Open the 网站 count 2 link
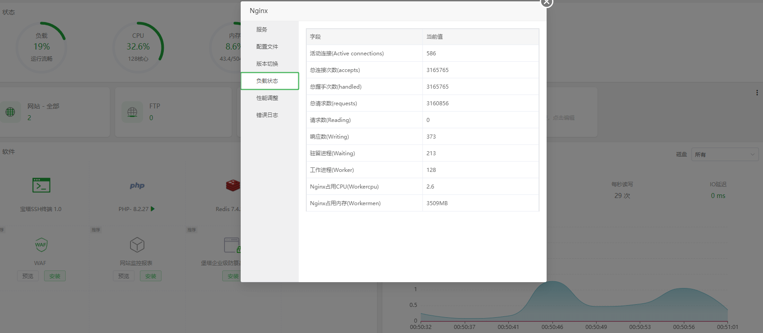763x333 pixels. pyautogui.click(x=29, y=118)
